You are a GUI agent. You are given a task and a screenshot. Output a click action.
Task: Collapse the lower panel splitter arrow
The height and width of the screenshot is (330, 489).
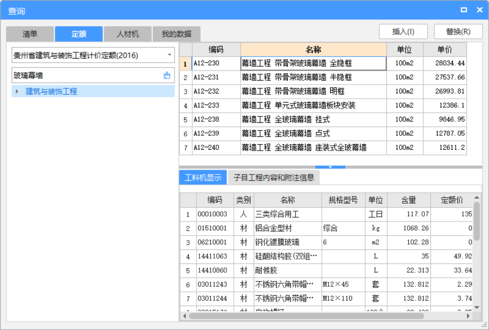click(330, 167)
